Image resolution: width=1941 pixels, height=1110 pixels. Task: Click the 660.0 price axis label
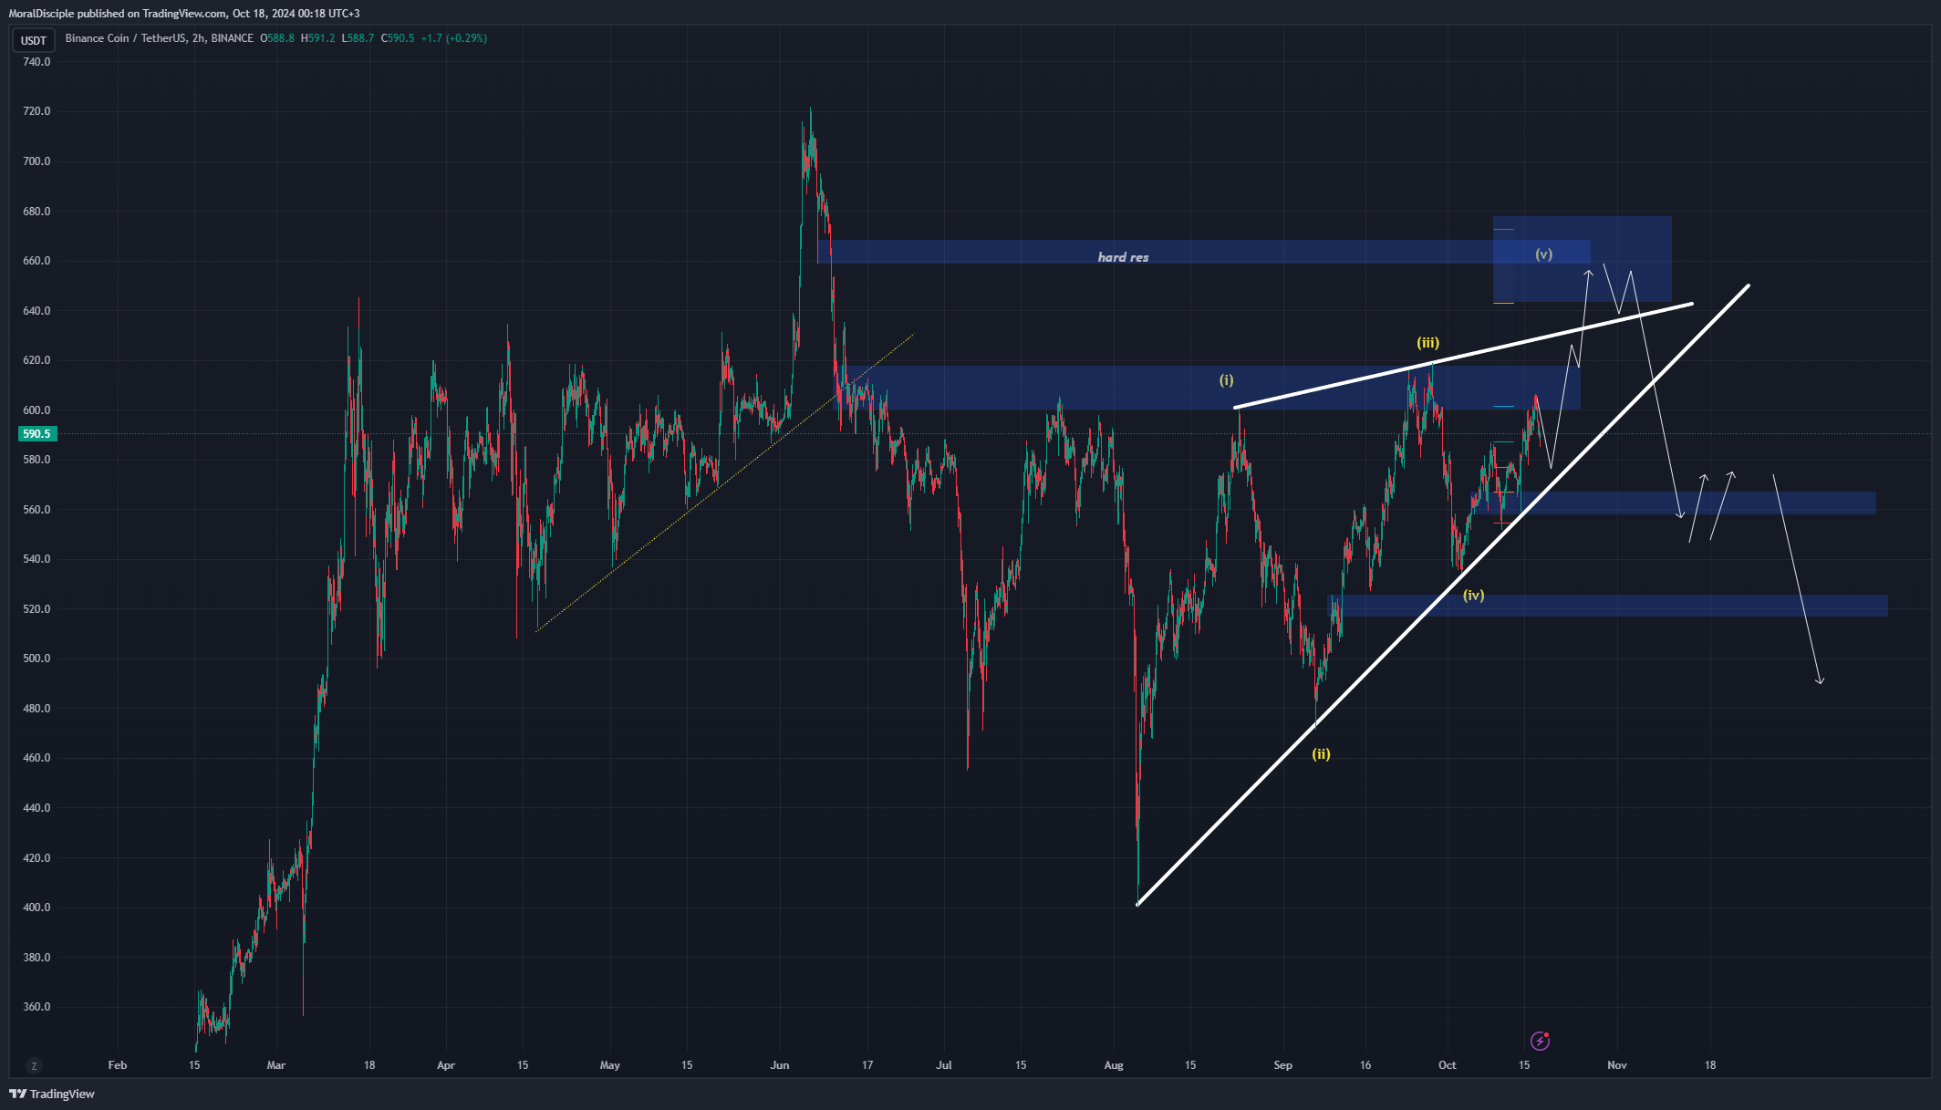tap(36, 261)
